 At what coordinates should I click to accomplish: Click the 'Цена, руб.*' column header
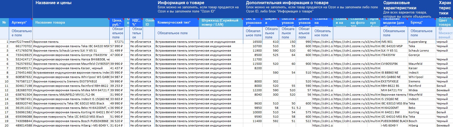[117, 23]
